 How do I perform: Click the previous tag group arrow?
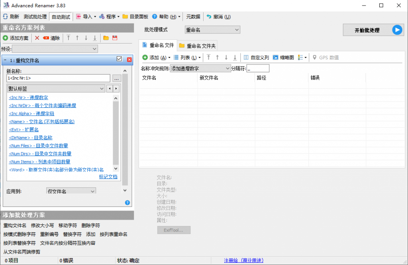click(110, 89)
